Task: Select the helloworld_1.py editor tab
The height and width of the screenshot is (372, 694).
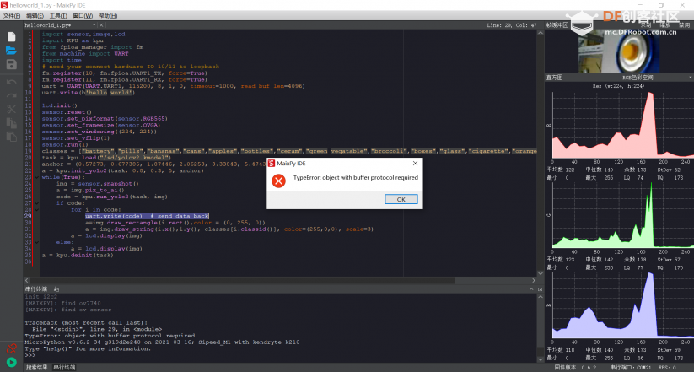Action: click(x=48, y=25)
